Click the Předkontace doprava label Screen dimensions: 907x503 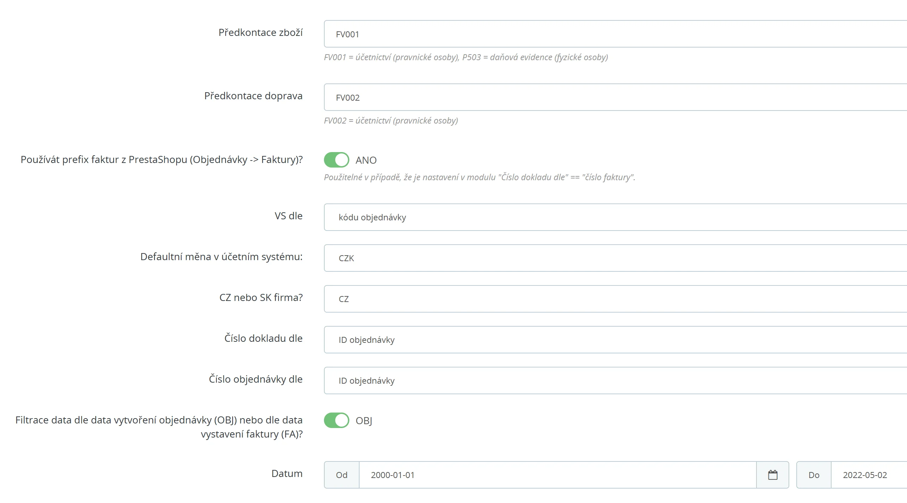253,96
